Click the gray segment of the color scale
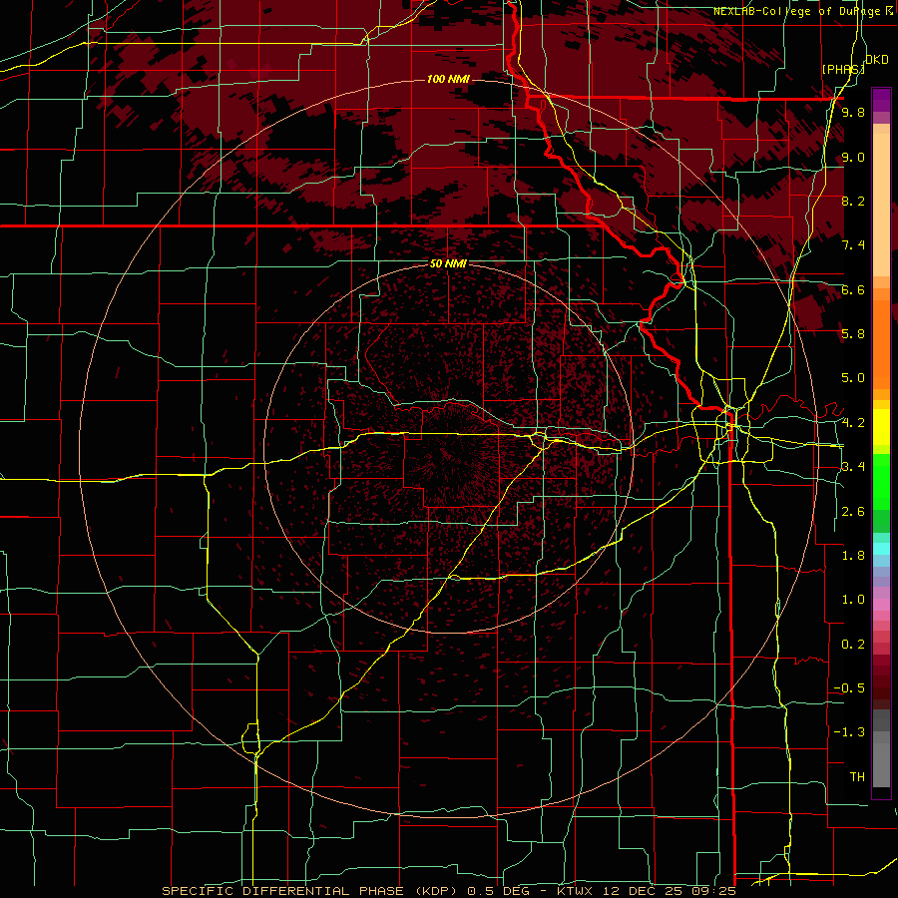The image size is (898, 898). 881,747
